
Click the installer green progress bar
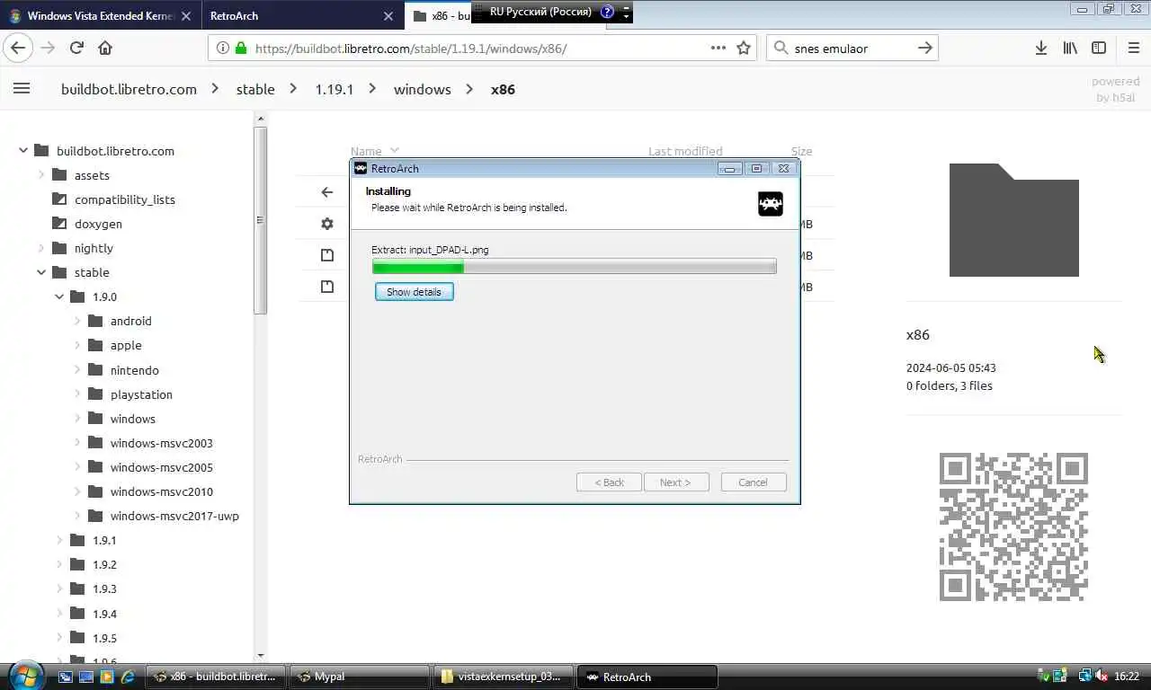[574, 267]
